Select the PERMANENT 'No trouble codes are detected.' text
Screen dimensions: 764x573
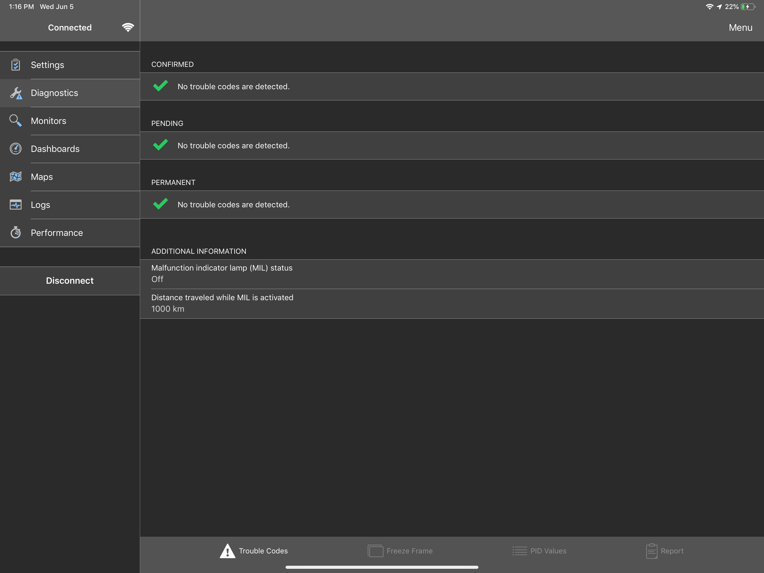(234, 205)
